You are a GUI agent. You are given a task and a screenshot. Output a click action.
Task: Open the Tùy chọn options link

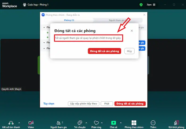[49, 104]
